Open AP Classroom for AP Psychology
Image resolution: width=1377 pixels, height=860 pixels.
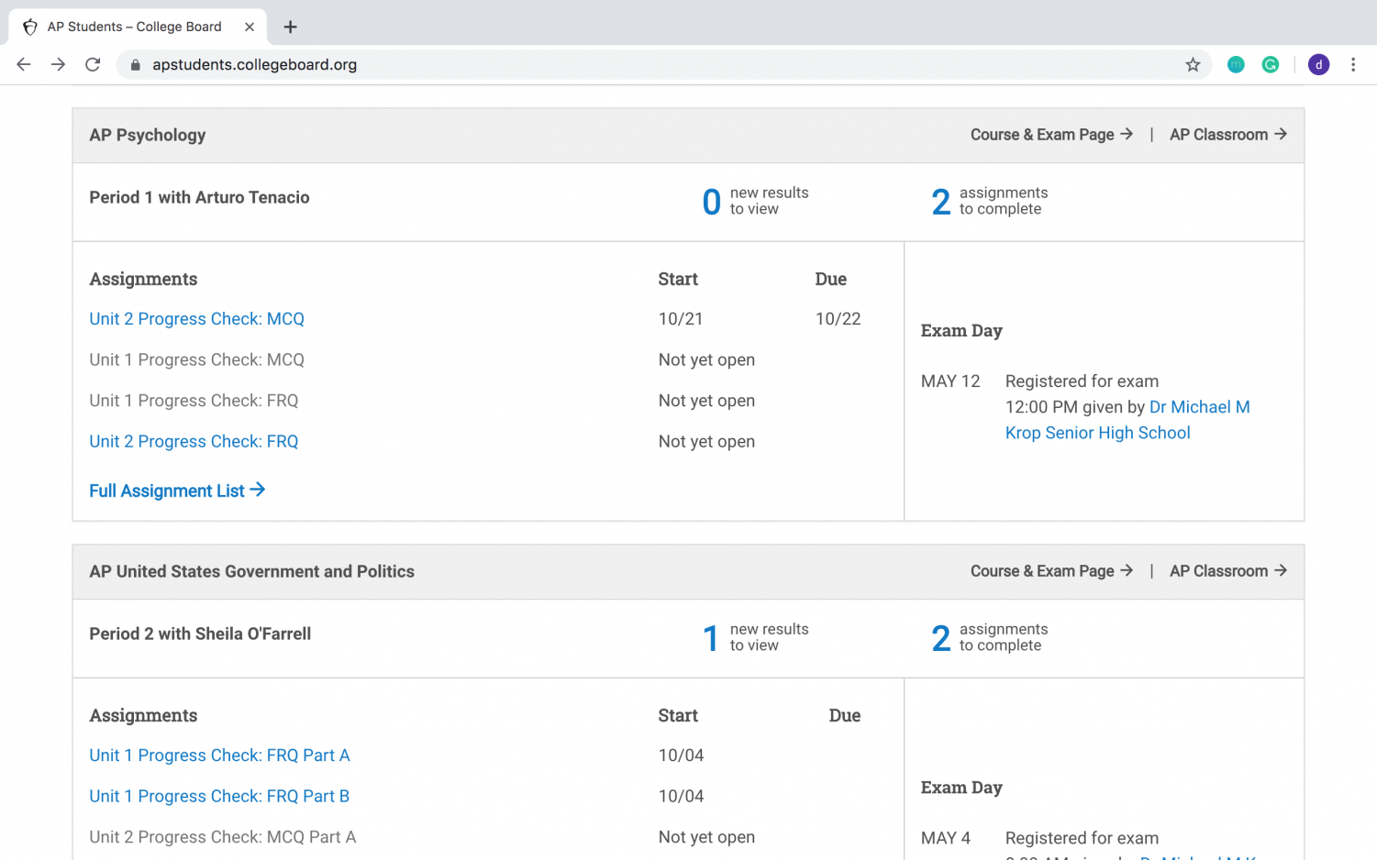tap(1228, 135)
